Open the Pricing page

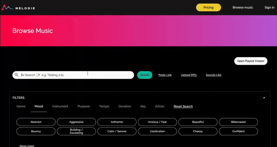click(x=209, y=7)
